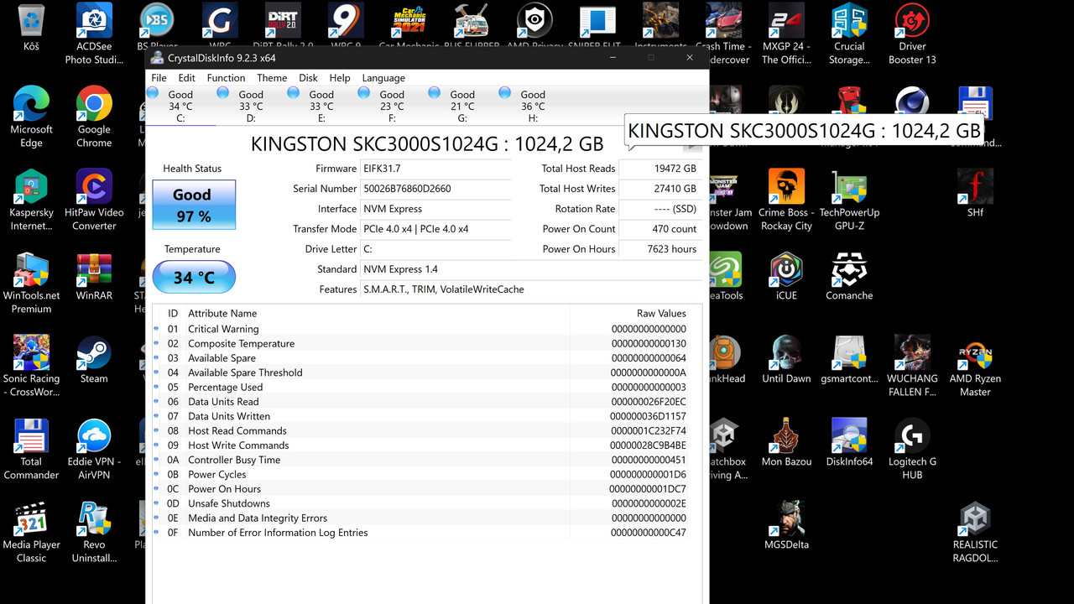Open DiRT Rally 2.0 shortcut
The height and width of the screenshot is (604, 1074).
pos(283,25)
